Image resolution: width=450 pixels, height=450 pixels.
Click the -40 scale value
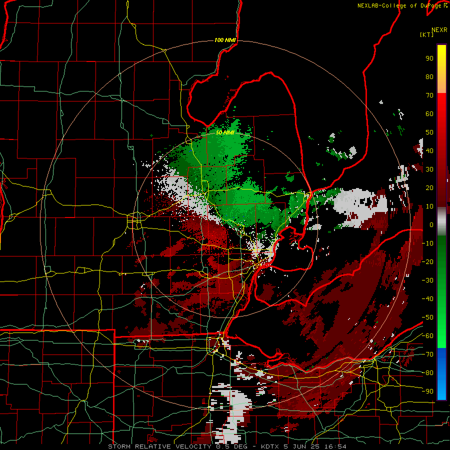pyautogui.click(x=427, y=299)
